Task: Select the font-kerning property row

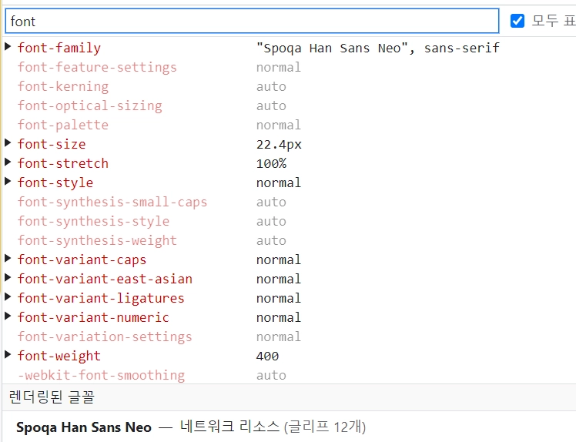Action: tap(63, 86)
